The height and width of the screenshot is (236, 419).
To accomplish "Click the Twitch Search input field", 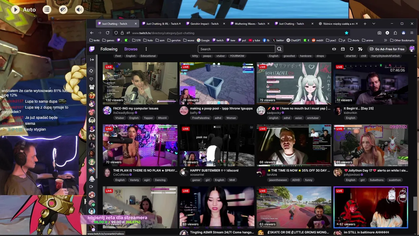I will pyautogui.click(x=236, y=49).
